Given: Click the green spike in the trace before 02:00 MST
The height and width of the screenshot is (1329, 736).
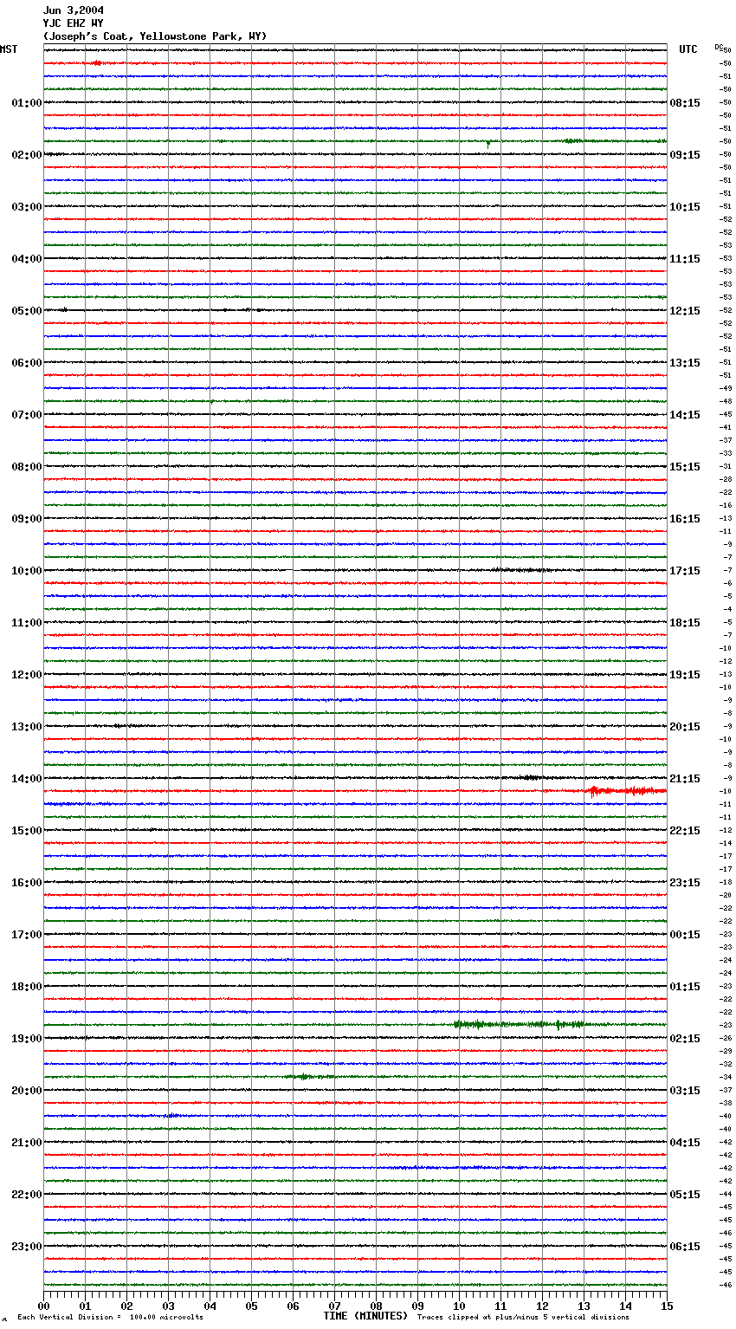Looking at the screenshot, I should tap(488, 144).
